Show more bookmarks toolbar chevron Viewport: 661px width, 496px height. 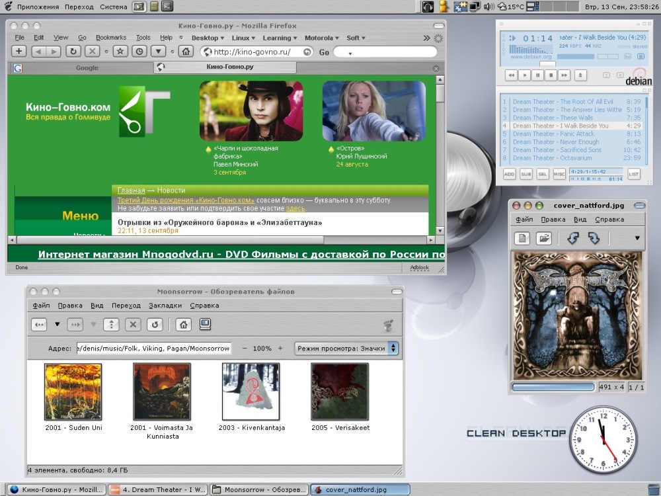coord(426,38)
